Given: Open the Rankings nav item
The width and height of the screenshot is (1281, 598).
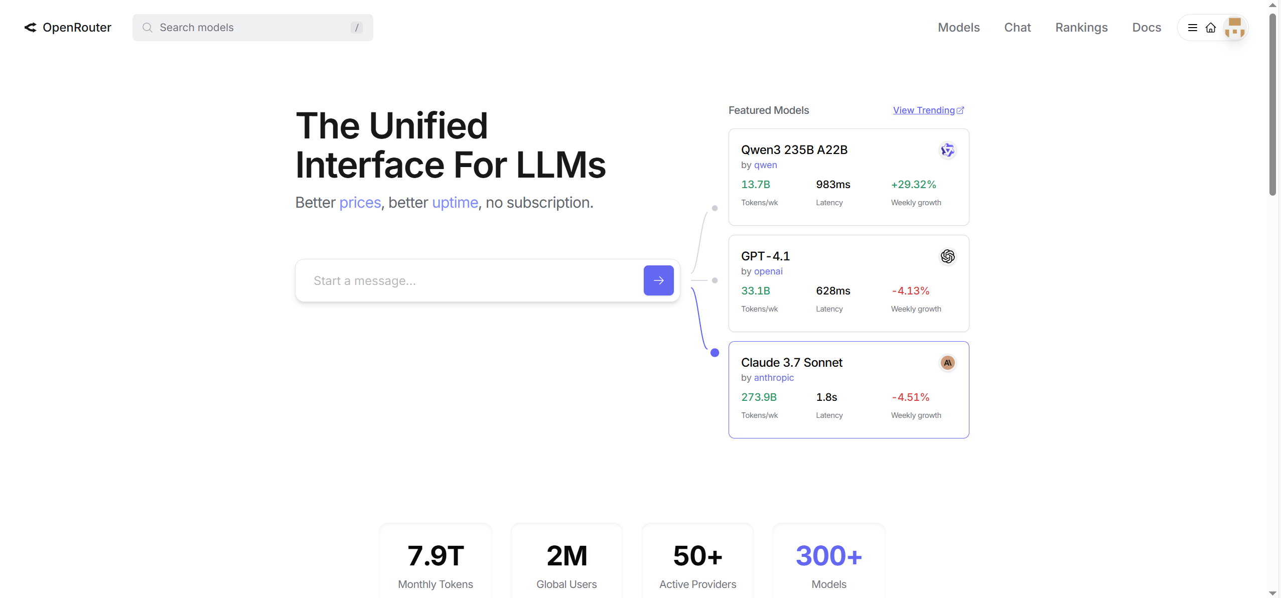Looking at the screenshot, I should coord(1081,28).
